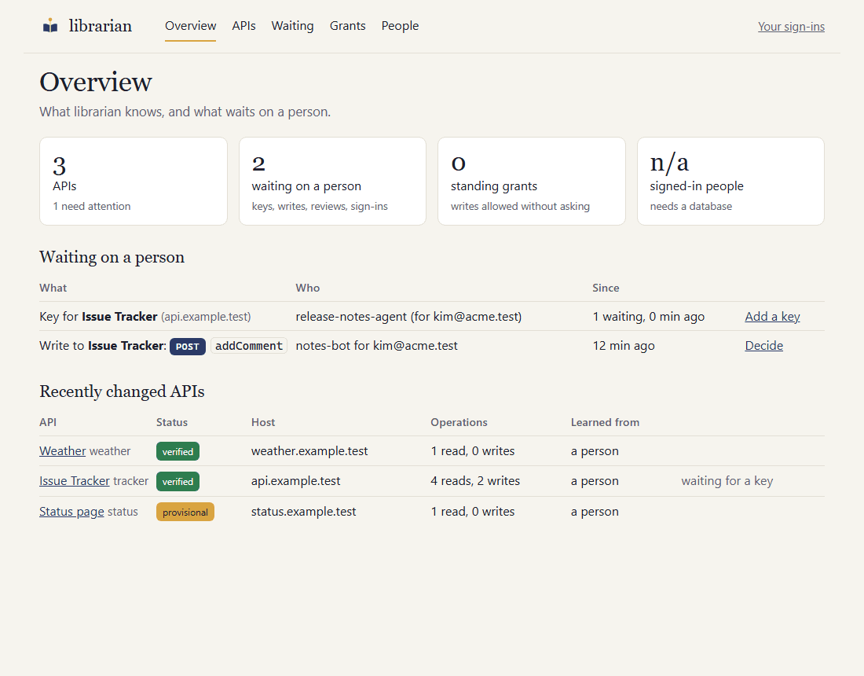Image resolution: width=864 pixels, height=676 pixels.
Task: Switch to the APIs tab
Action: [243, 26]
